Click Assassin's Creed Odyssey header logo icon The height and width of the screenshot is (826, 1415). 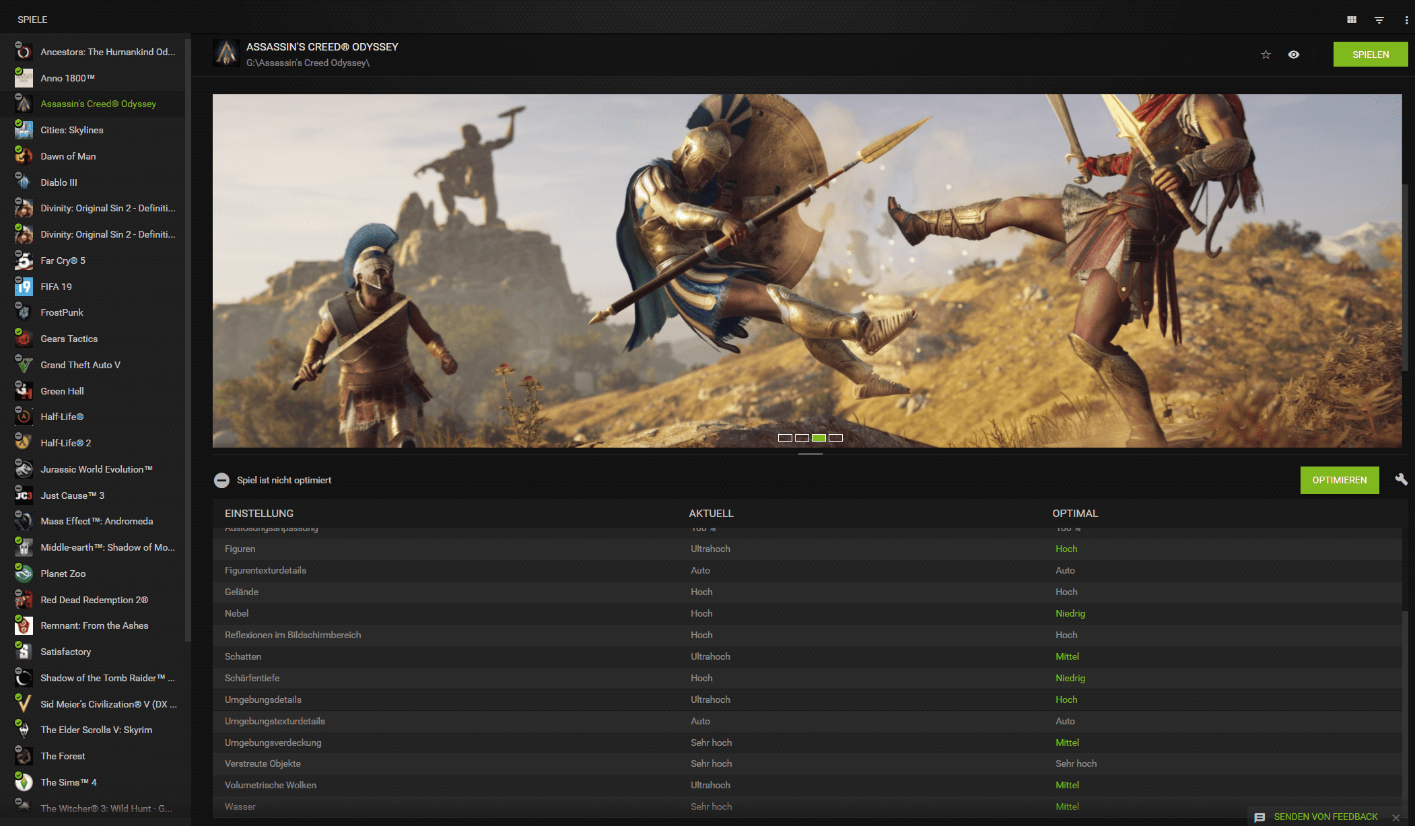(x=226, y=53)
